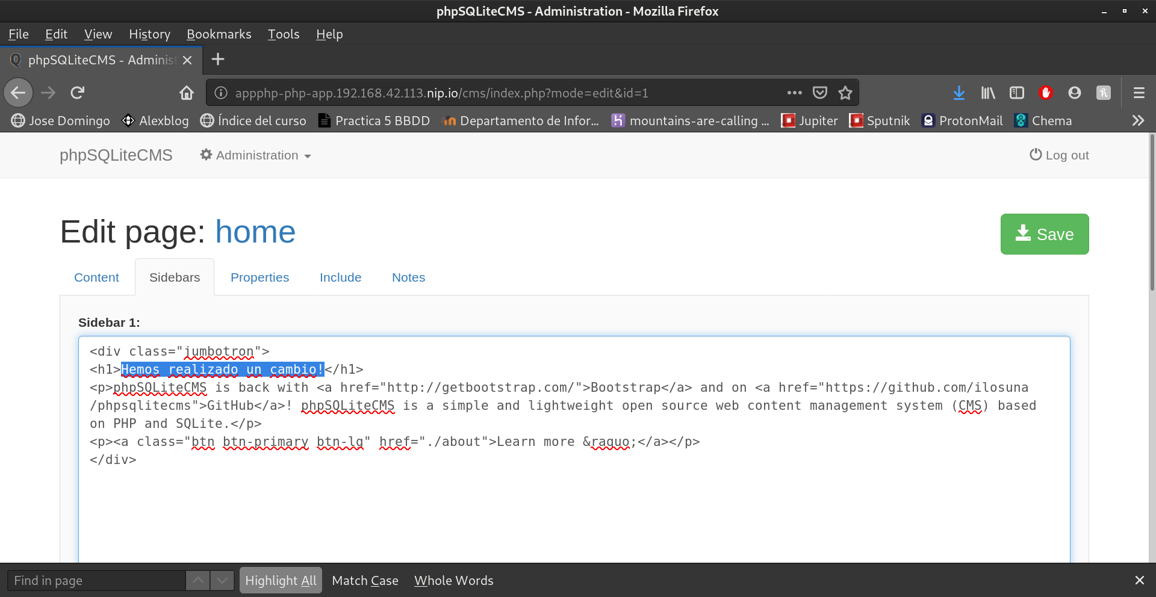Image resolution: width=1156 pixels, height=597 pixels.
Task: Toggle the sidebar view icon
Action: [x=1017, y=93]
